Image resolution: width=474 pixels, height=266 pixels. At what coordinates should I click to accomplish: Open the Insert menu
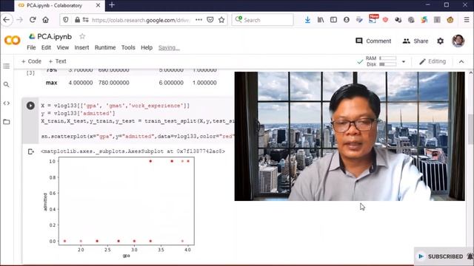81,47
